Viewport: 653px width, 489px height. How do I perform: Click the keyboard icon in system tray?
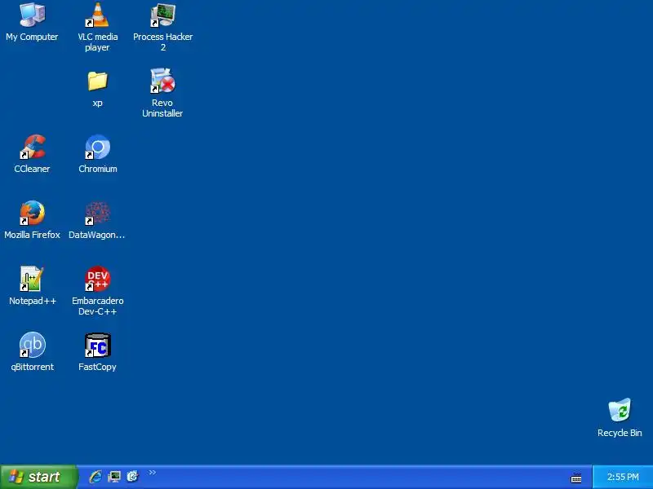576,478
